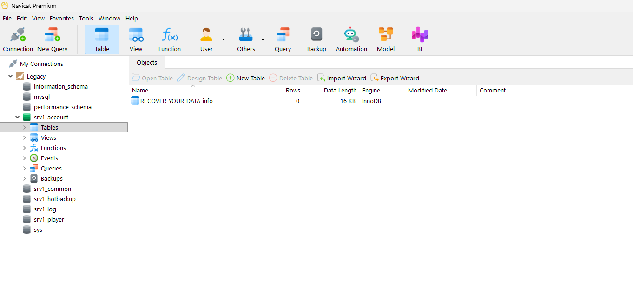
Task: Switch to the Objects tab
Action: tap(147, 62)
